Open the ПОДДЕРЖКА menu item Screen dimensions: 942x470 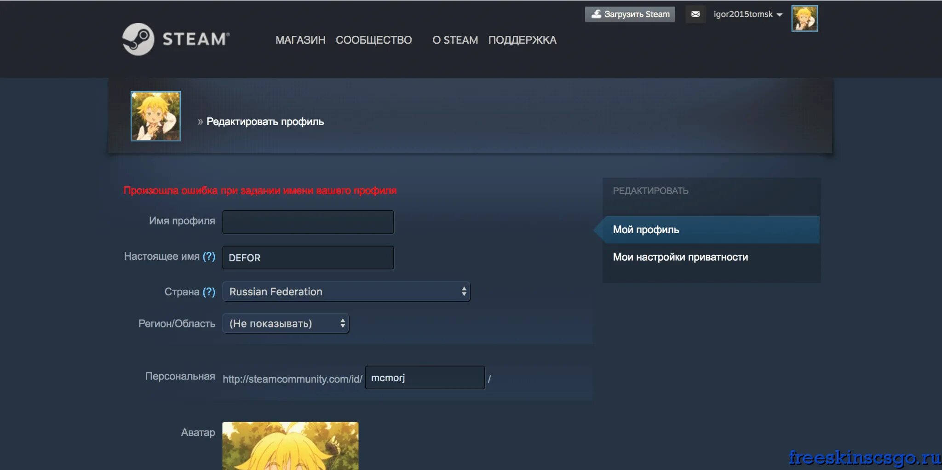523,40
